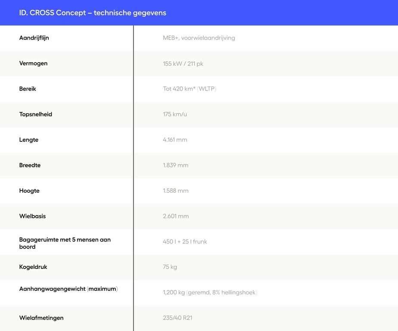The height and width of the screenshot is (331, 398).
Task: Click the 'Bereik' row label
Action: coord(28,89)
